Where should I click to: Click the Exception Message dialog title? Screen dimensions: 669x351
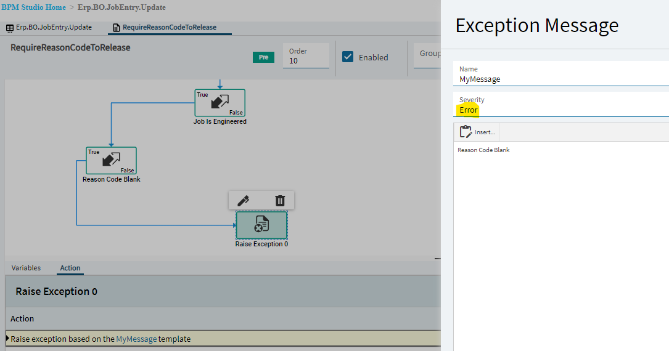pos(536,26)
